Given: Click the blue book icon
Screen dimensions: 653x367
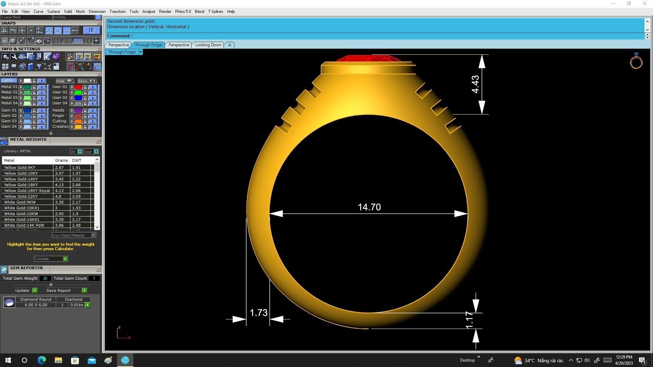Looking at the screenshot, I should coord(31,67).
